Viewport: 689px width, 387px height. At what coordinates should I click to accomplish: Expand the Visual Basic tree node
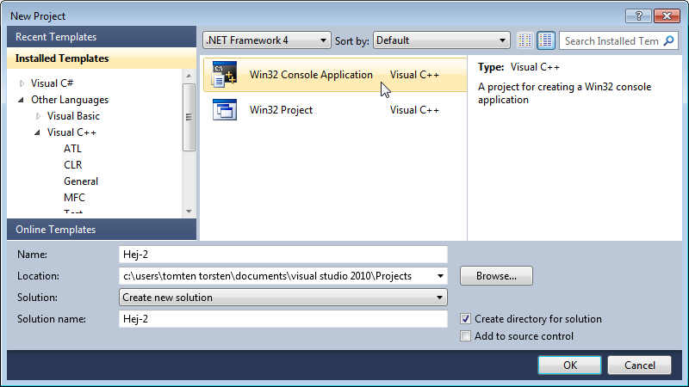38,116
